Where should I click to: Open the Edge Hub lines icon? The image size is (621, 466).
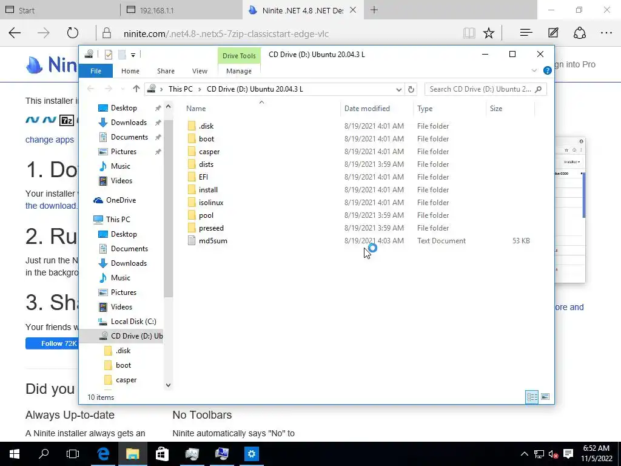coord(526,33)
